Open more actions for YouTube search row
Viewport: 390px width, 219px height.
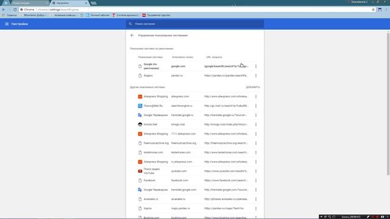coord(256,171)
